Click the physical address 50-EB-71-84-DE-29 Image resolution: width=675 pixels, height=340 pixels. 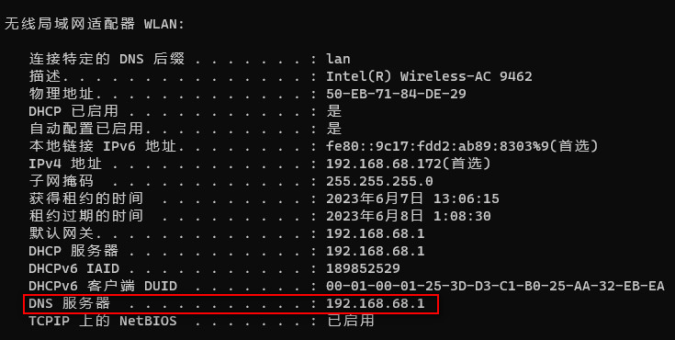(396, 94)
